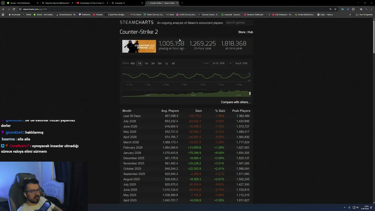Reload the page with the refresh icon
375x211 pixels.
point(14,9)
